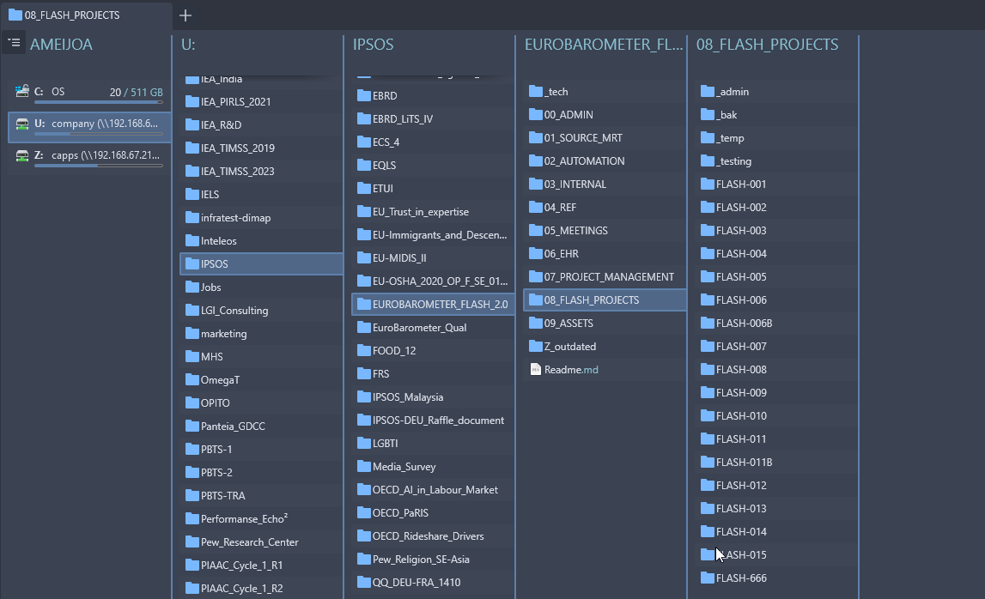
Task: Open the FLASH-666 folder
Action: [776, 578]
